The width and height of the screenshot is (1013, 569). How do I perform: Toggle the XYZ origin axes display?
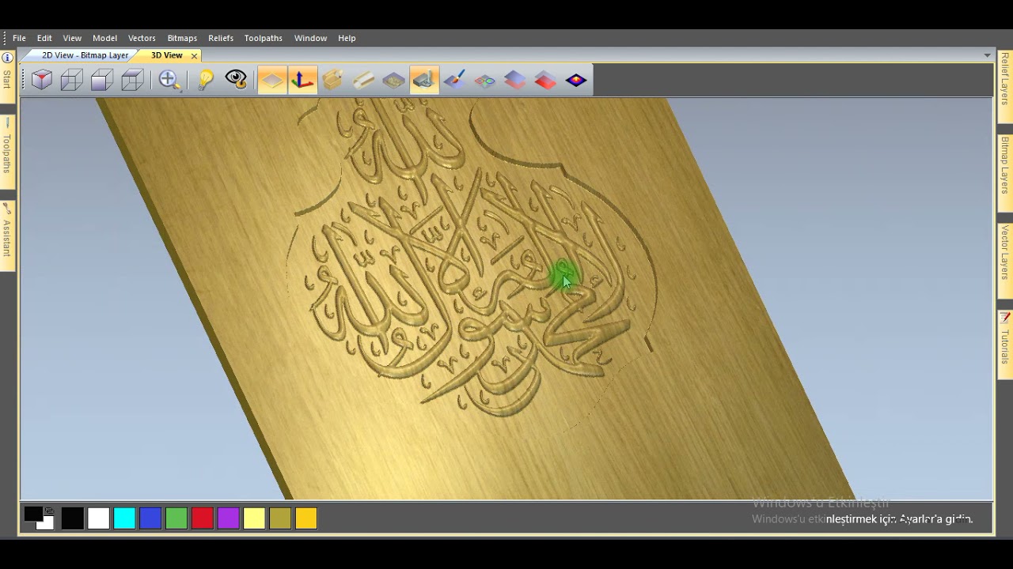tap(302, 80)
